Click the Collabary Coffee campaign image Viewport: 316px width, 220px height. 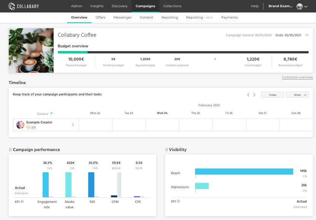[31, 50]
